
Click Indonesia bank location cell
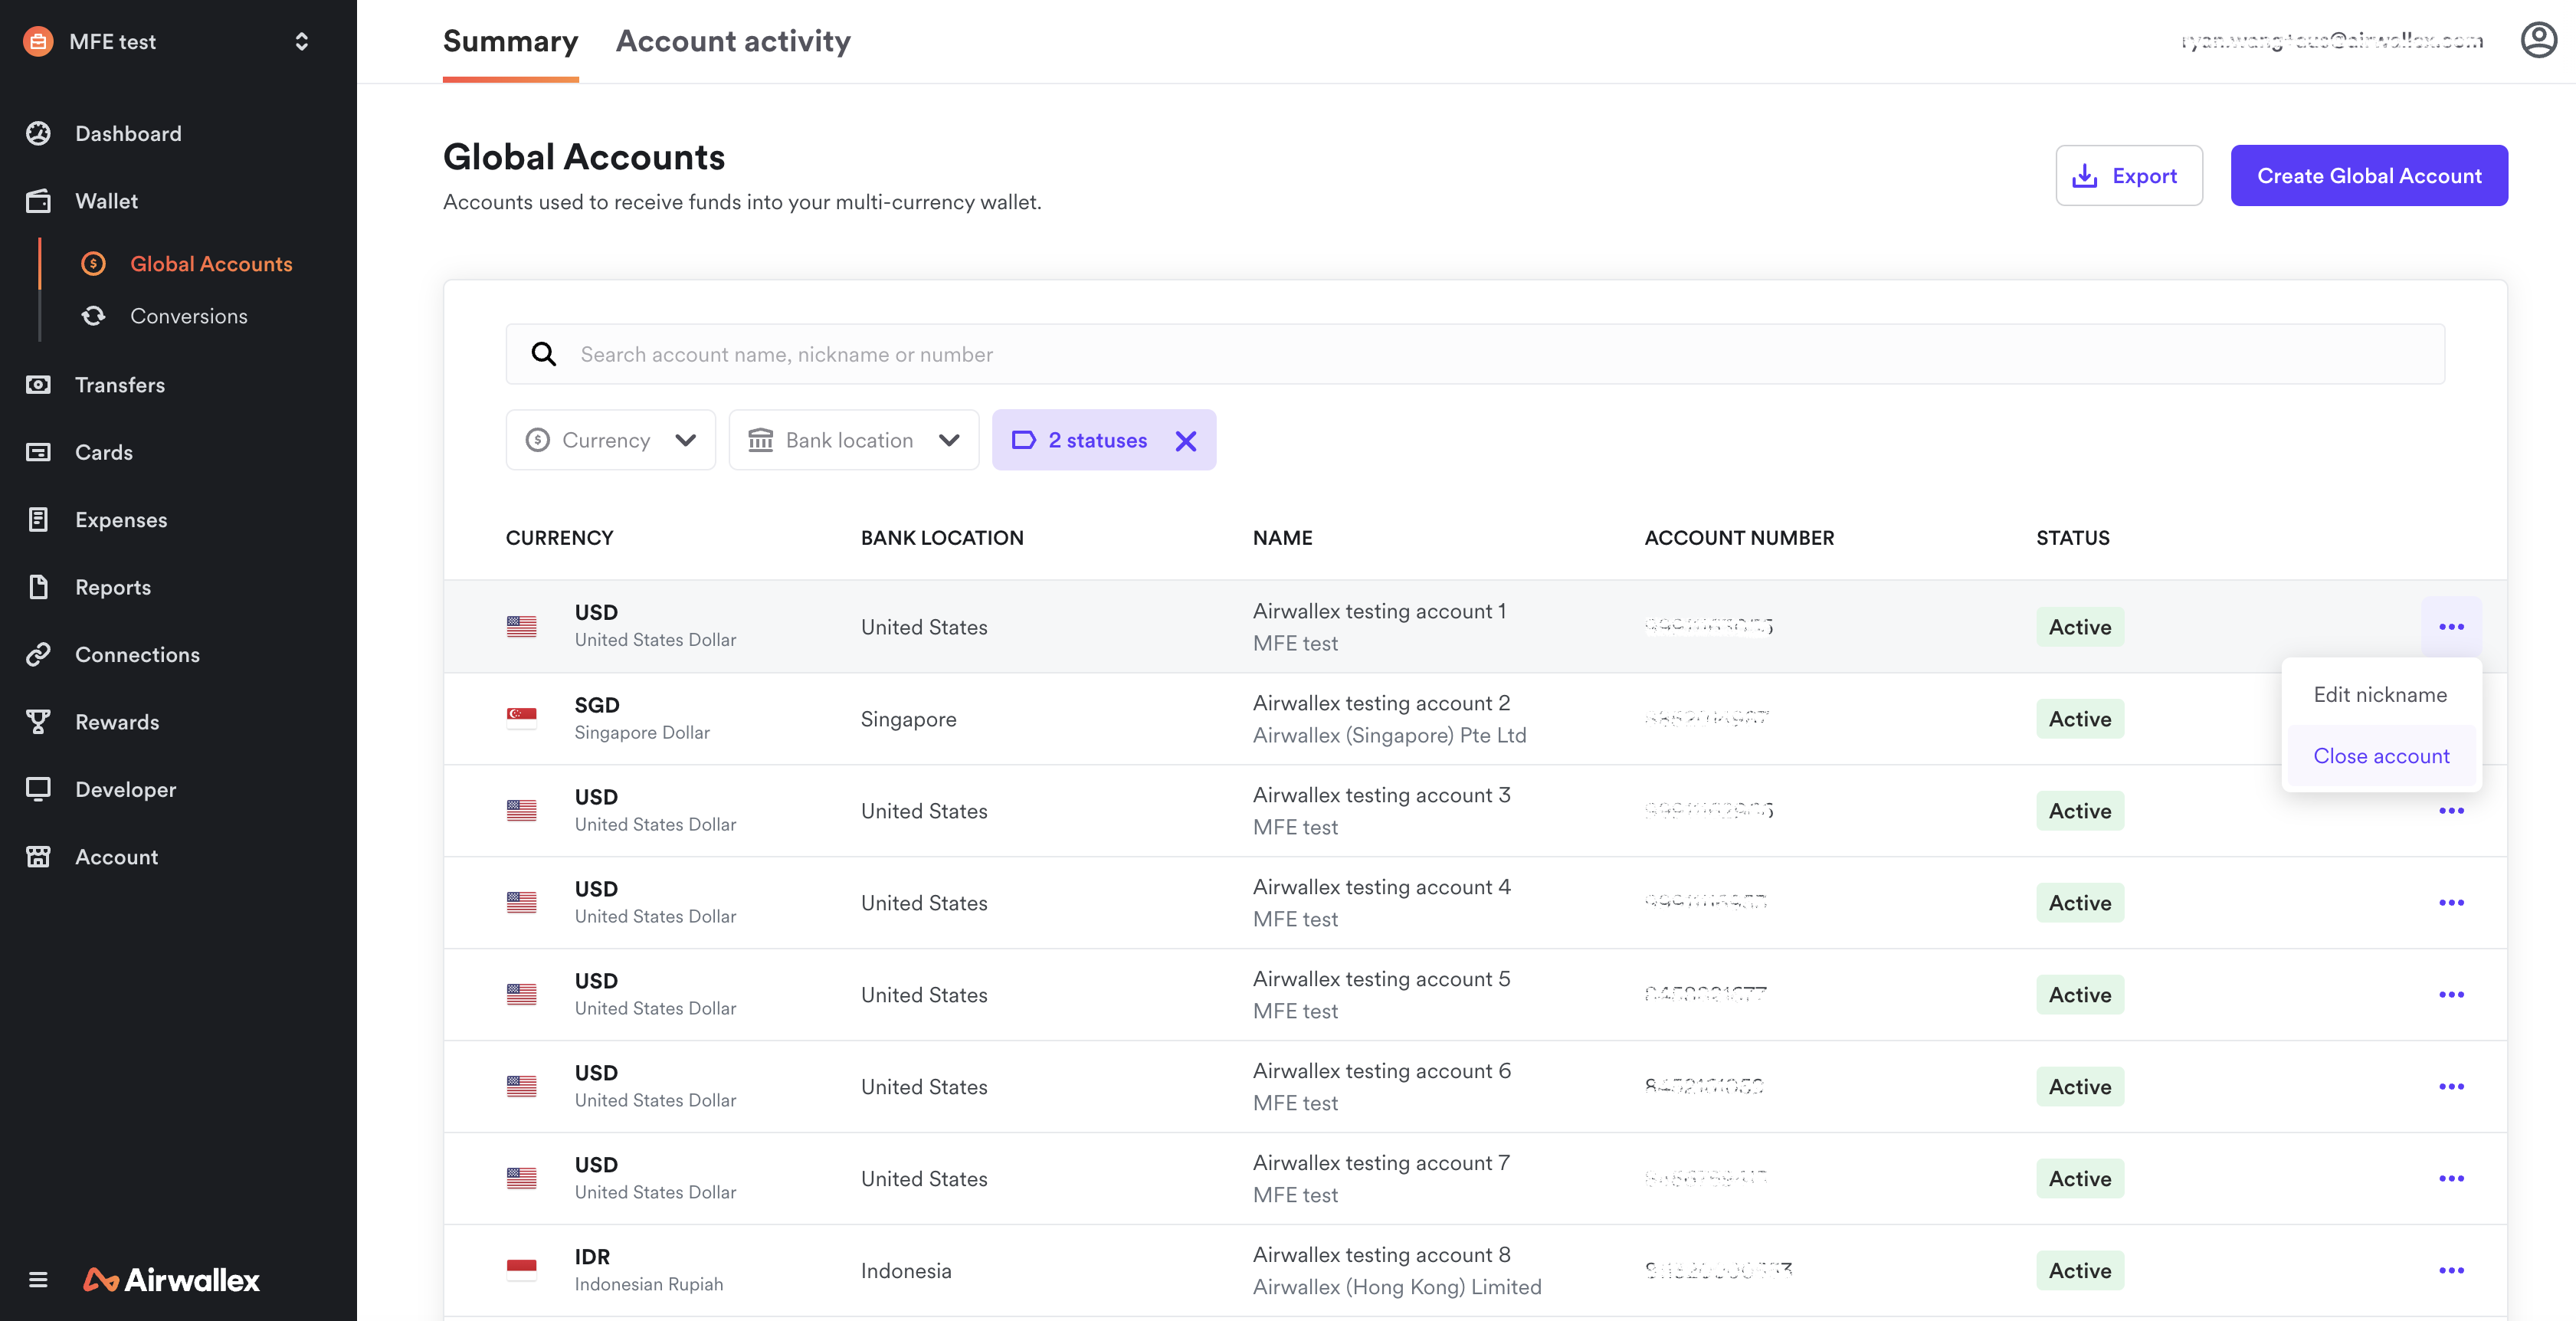click(906, 1271)
